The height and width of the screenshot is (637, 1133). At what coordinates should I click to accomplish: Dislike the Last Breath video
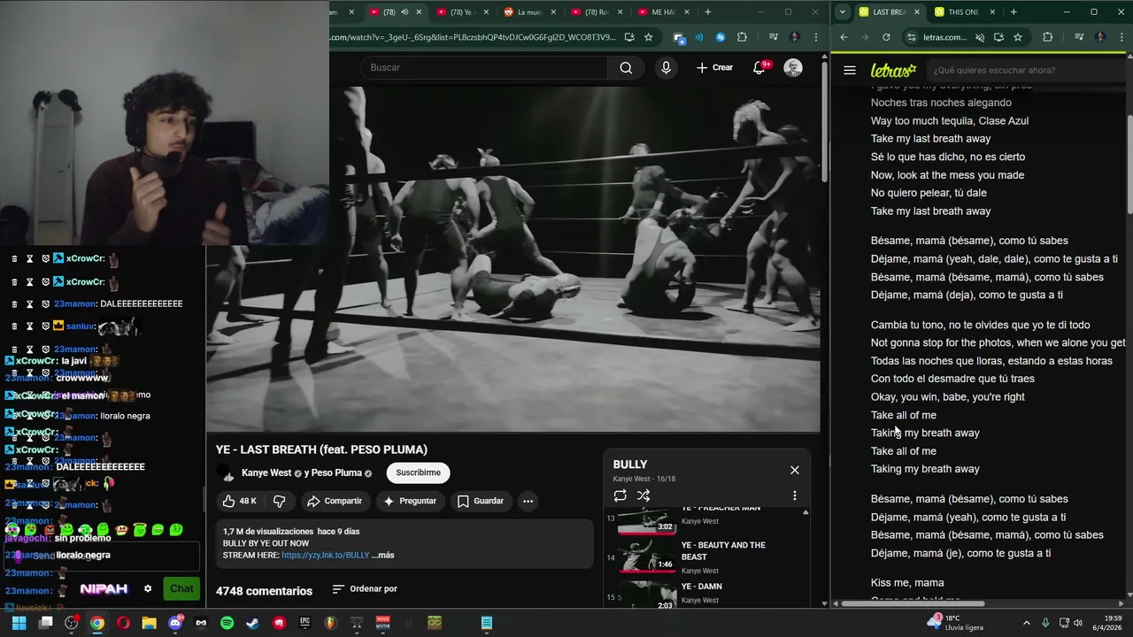click(x=279, y=501)
